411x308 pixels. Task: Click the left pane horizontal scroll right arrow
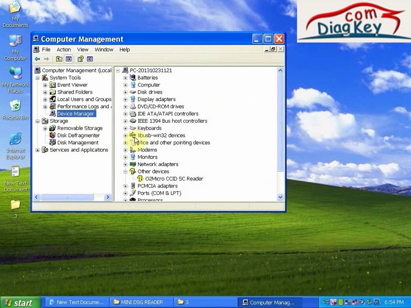[108, 197]
